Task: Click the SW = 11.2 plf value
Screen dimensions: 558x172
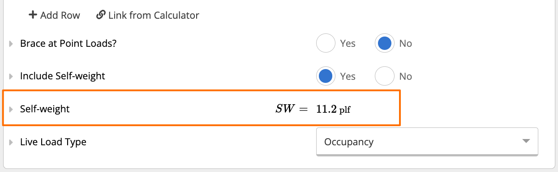Action: [313, 109]
